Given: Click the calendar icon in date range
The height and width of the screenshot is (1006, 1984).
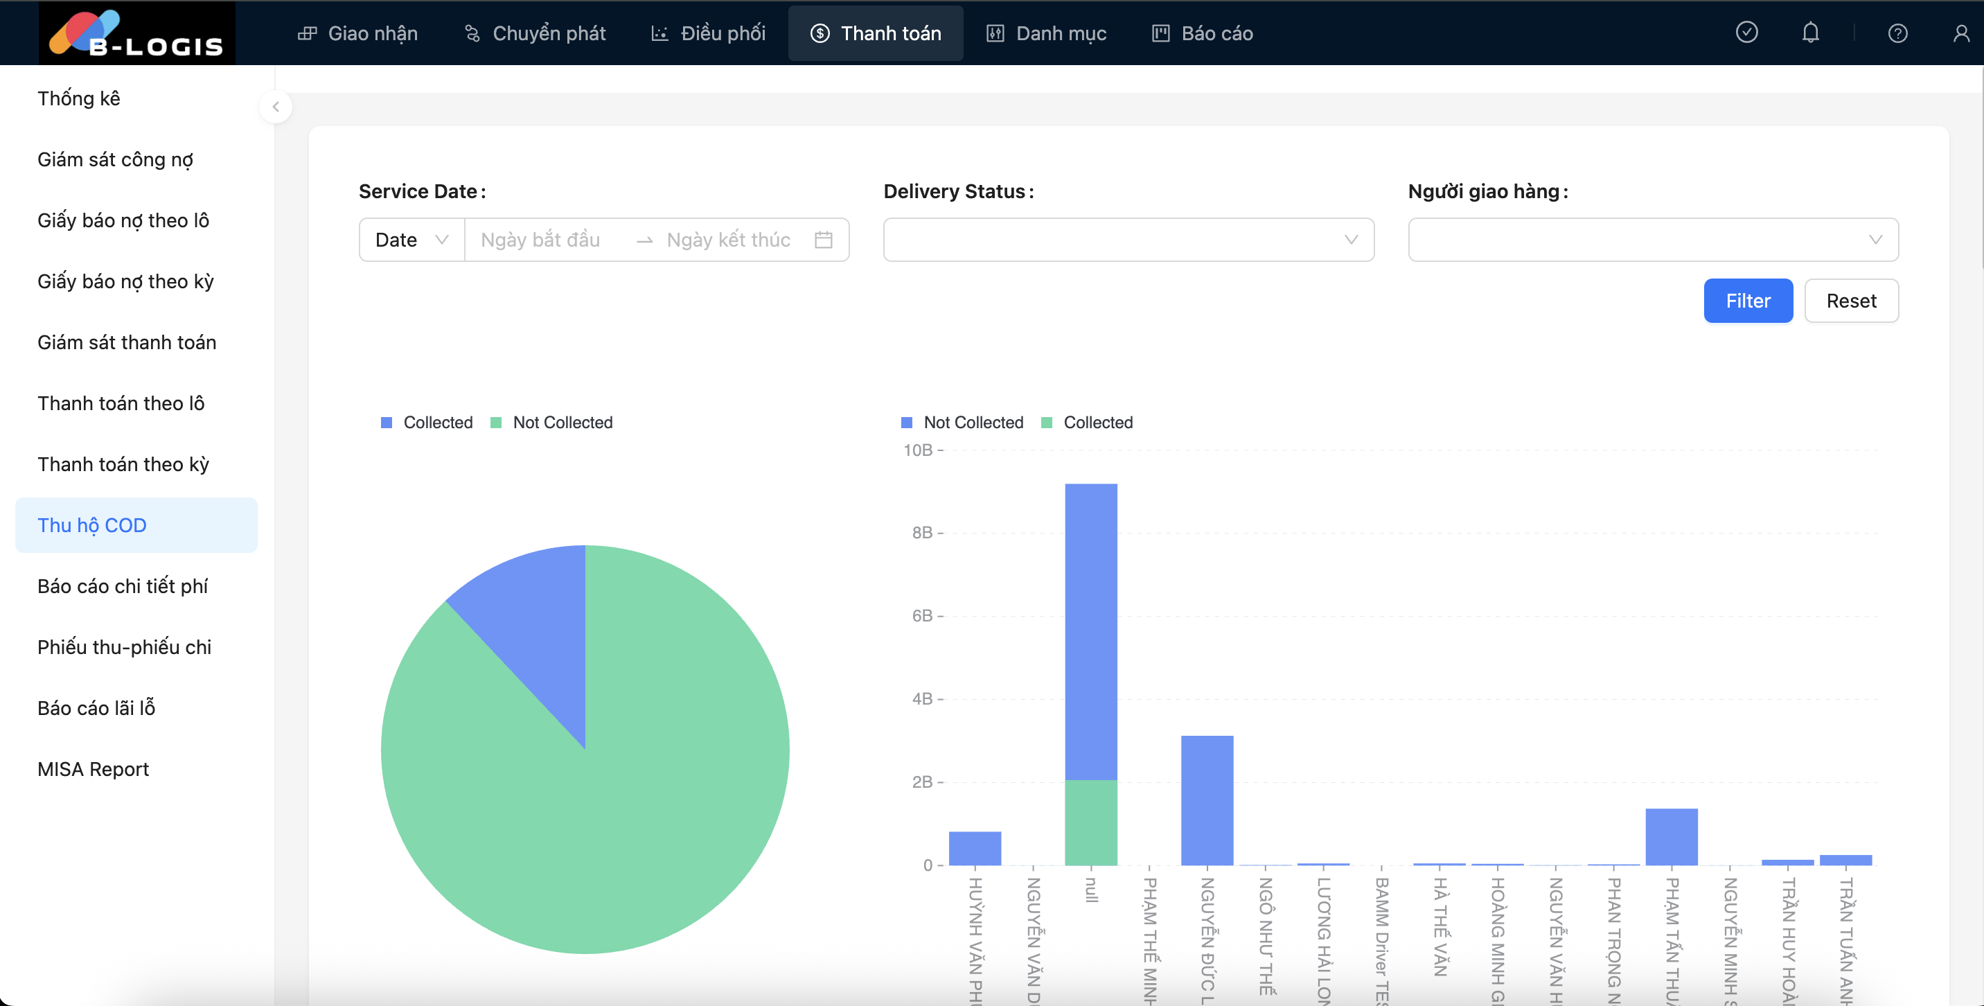Looking at the screenshot, I should tap(824, 240).
